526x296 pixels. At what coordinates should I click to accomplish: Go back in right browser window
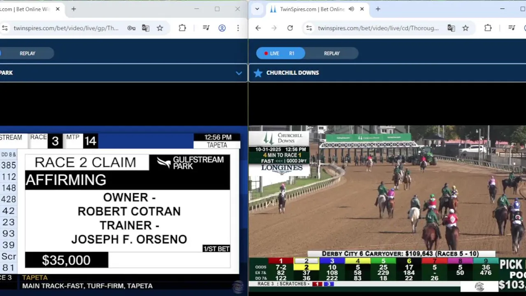258,28
